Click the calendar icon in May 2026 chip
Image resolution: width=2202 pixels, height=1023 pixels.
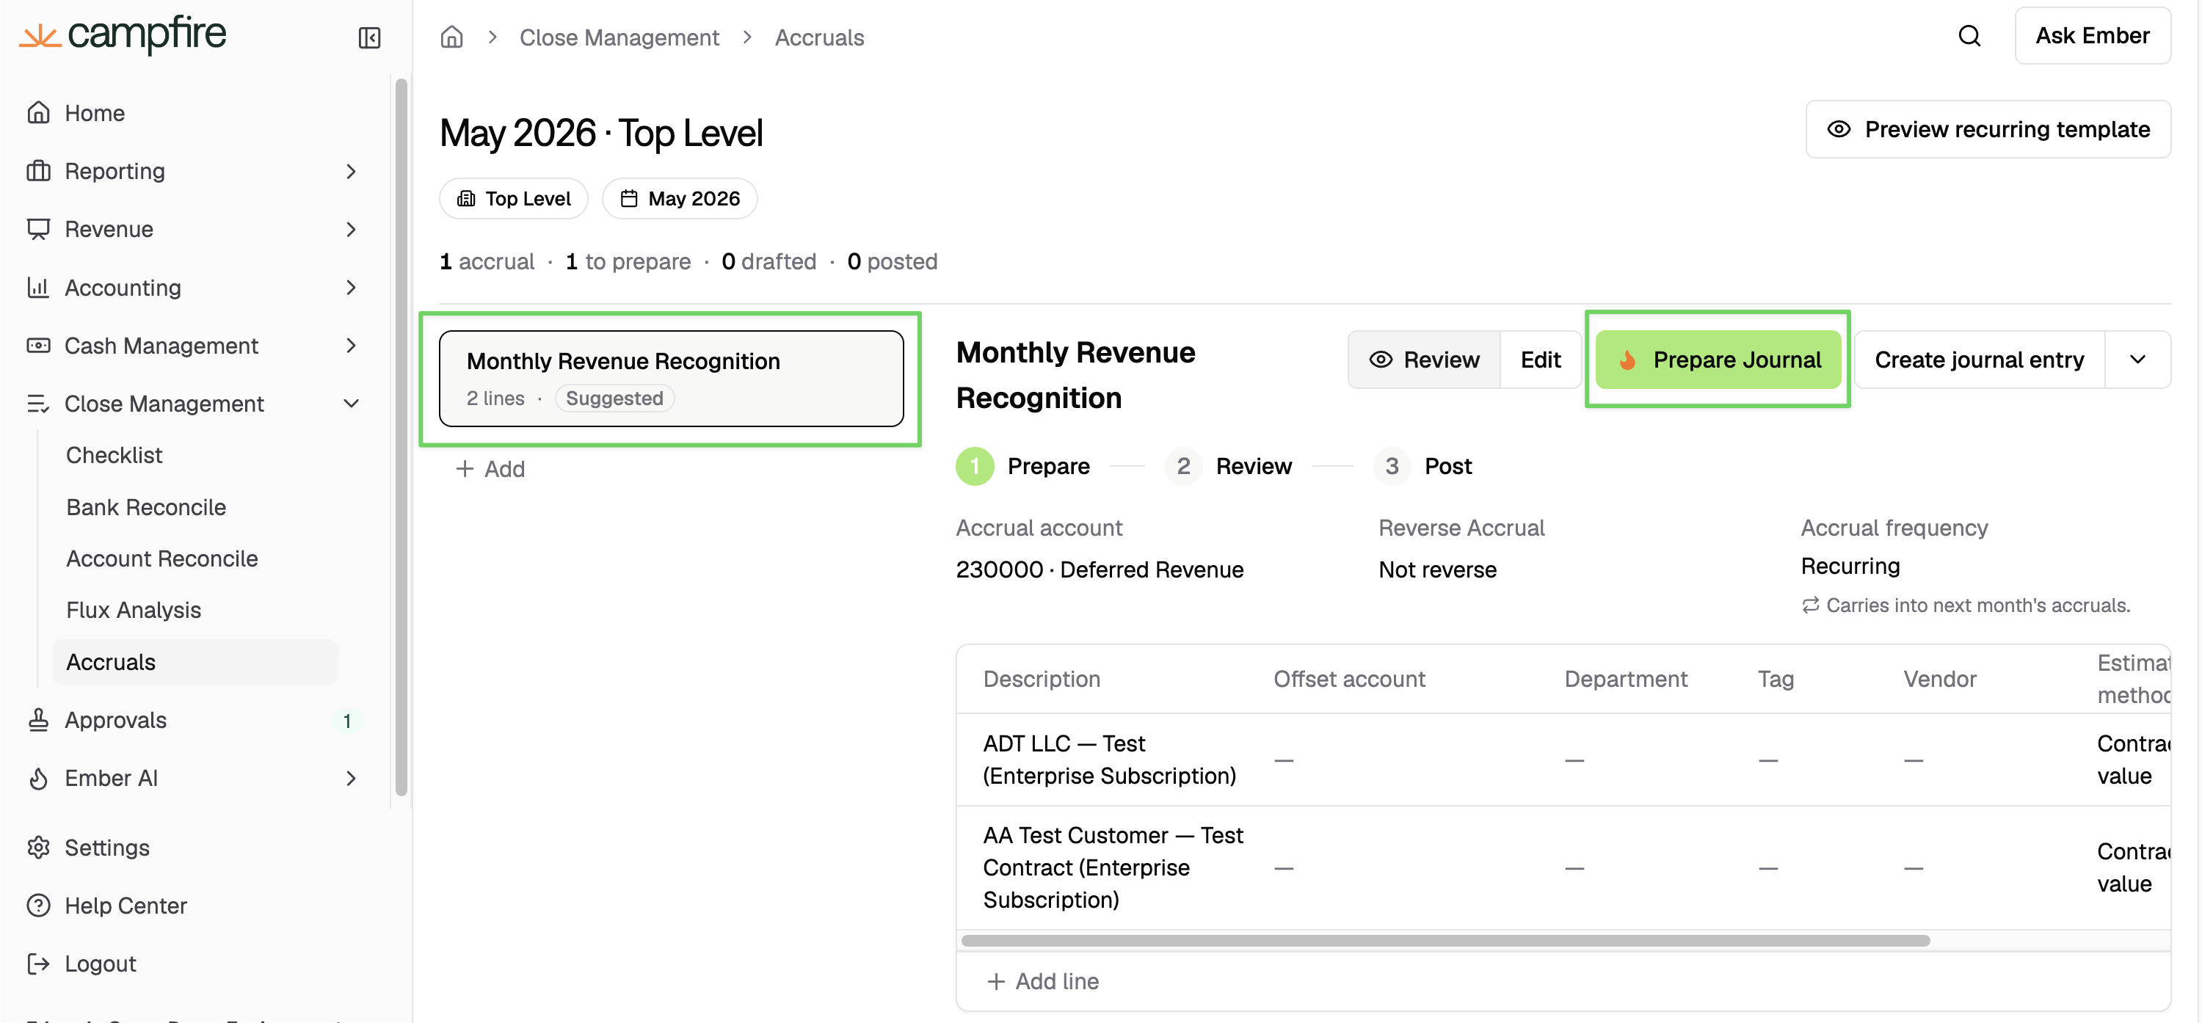629,198
